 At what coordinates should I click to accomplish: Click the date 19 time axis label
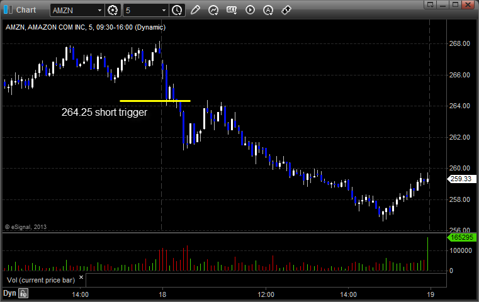(431, 294)
